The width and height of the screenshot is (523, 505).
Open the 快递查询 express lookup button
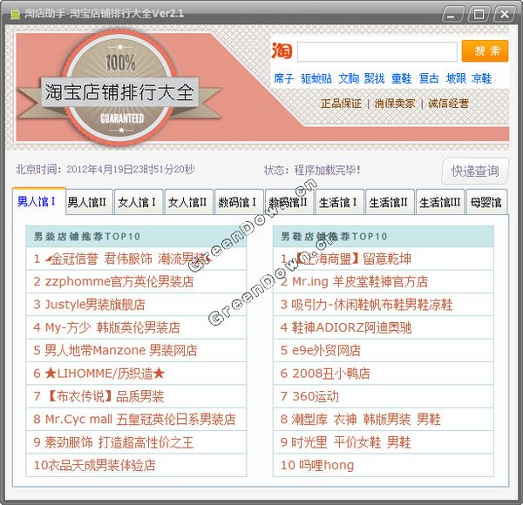[x=475, y=171]
